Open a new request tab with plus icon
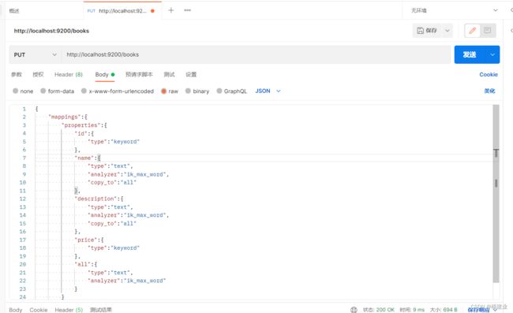The width and height of the screenshot is (513, 313). 170,10
